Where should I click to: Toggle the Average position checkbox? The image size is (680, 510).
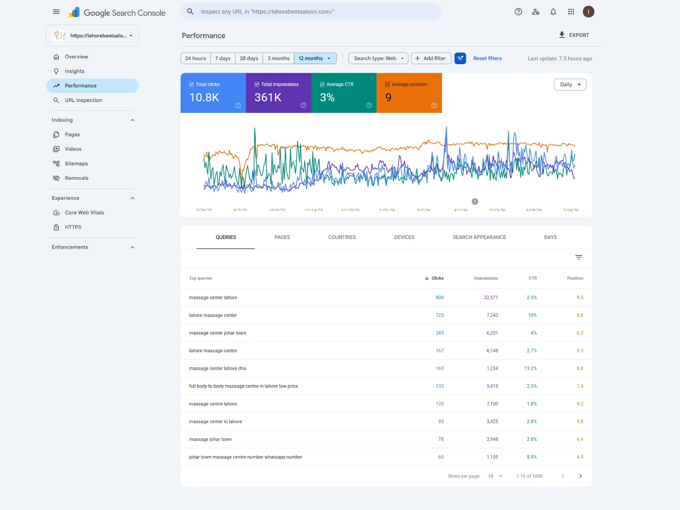point(388,85)
